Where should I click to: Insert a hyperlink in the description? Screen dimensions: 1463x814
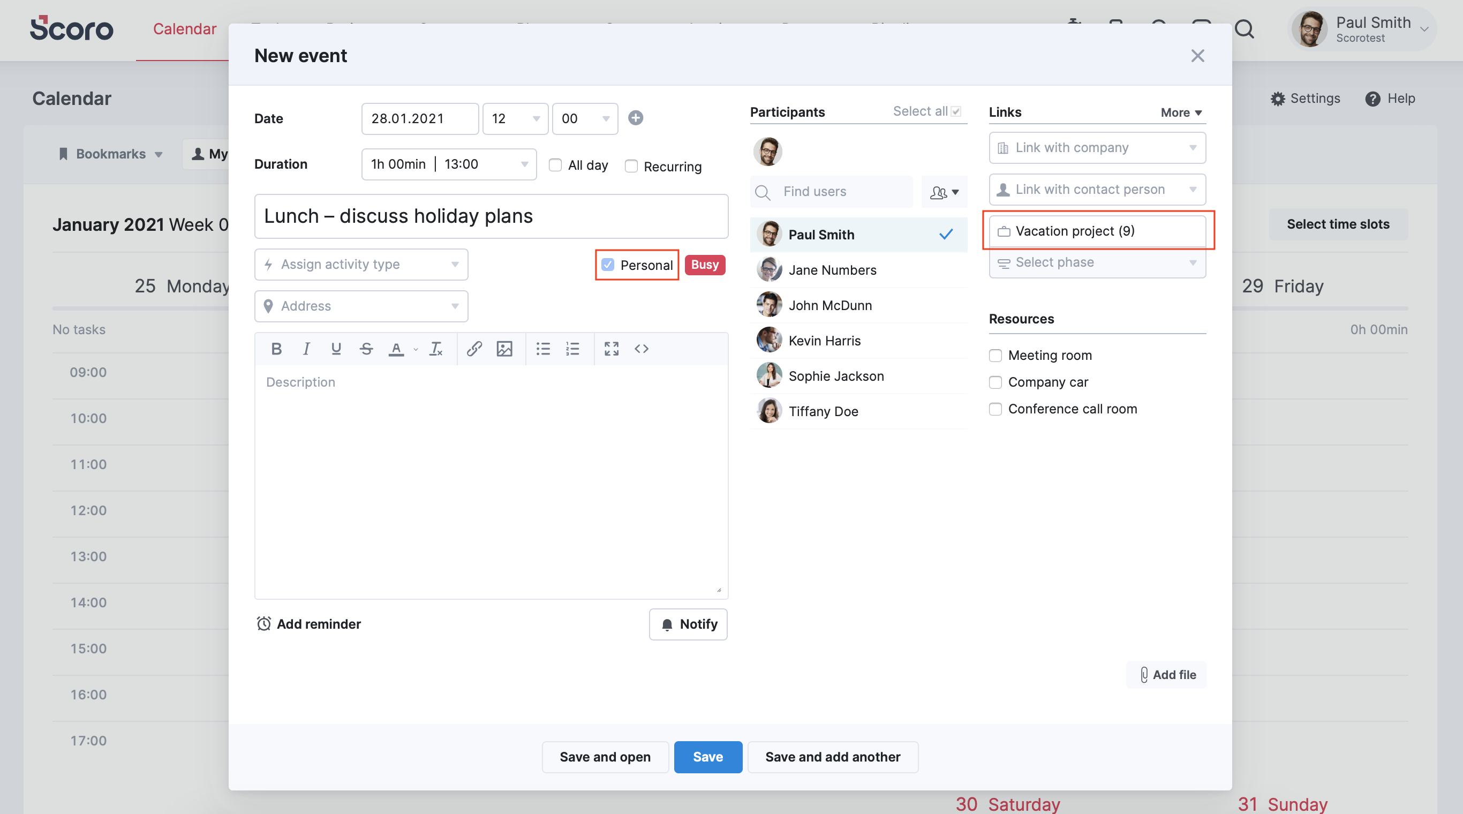(x=474, y=349)
